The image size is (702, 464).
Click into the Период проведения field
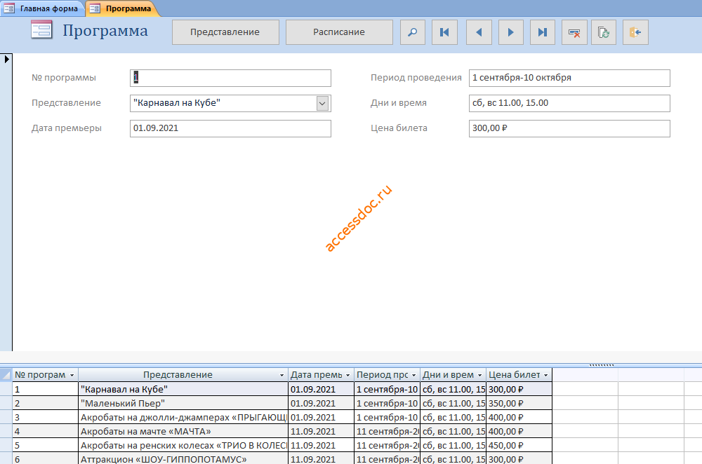(569, 78)
